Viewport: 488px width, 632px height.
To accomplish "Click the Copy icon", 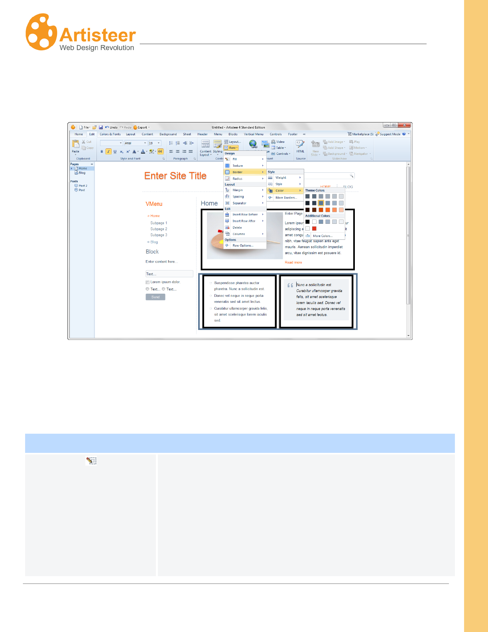I will [84, 148].
